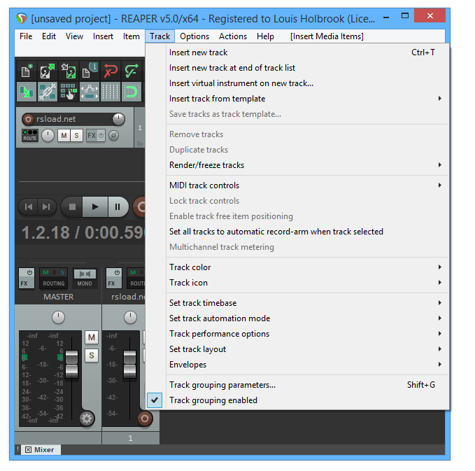Solo track 1 in the track panel
Image resolution: width=475 pixels, height=471 pixels.
(x=76, y=136)
